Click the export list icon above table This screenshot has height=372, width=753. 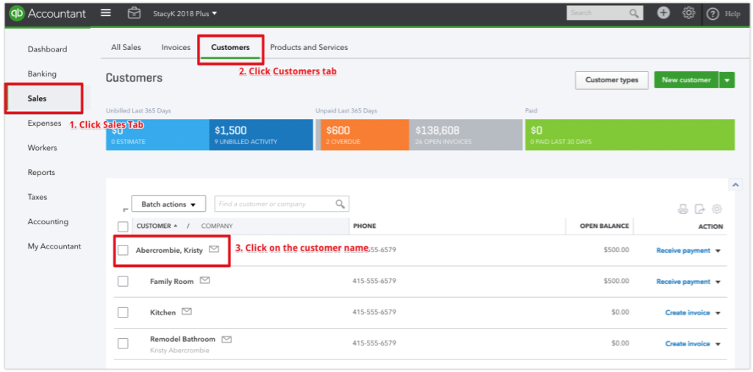point(700,209)
